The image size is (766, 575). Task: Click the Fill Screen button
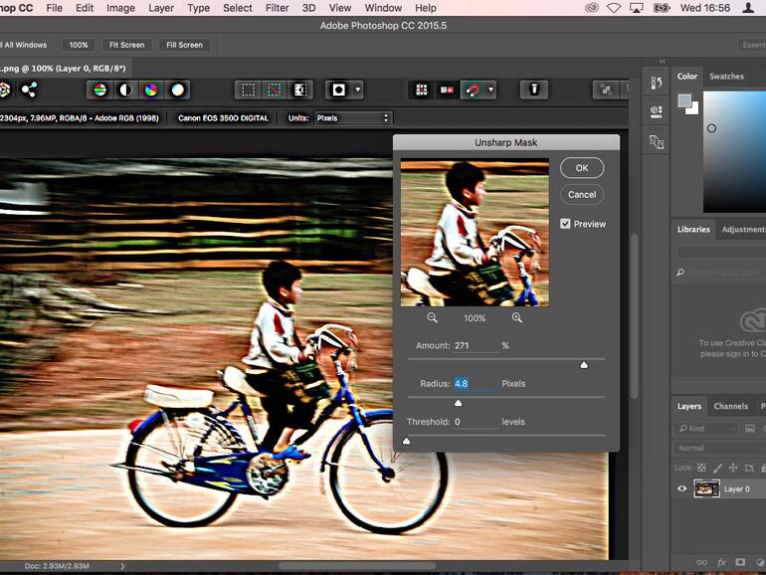(x=184, y=45)
